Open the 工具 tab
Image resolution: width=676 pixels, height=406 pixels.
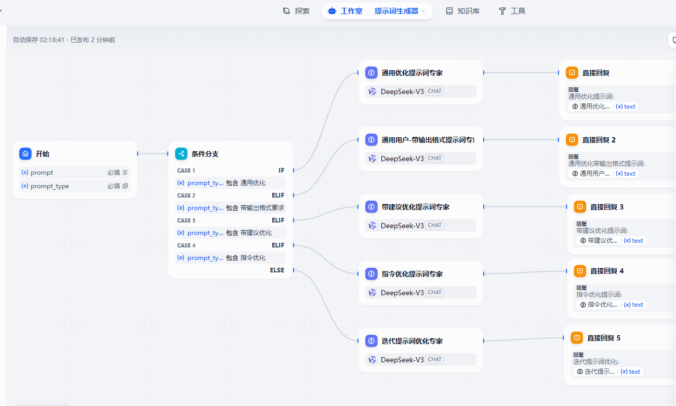click(x=512, y=11)
